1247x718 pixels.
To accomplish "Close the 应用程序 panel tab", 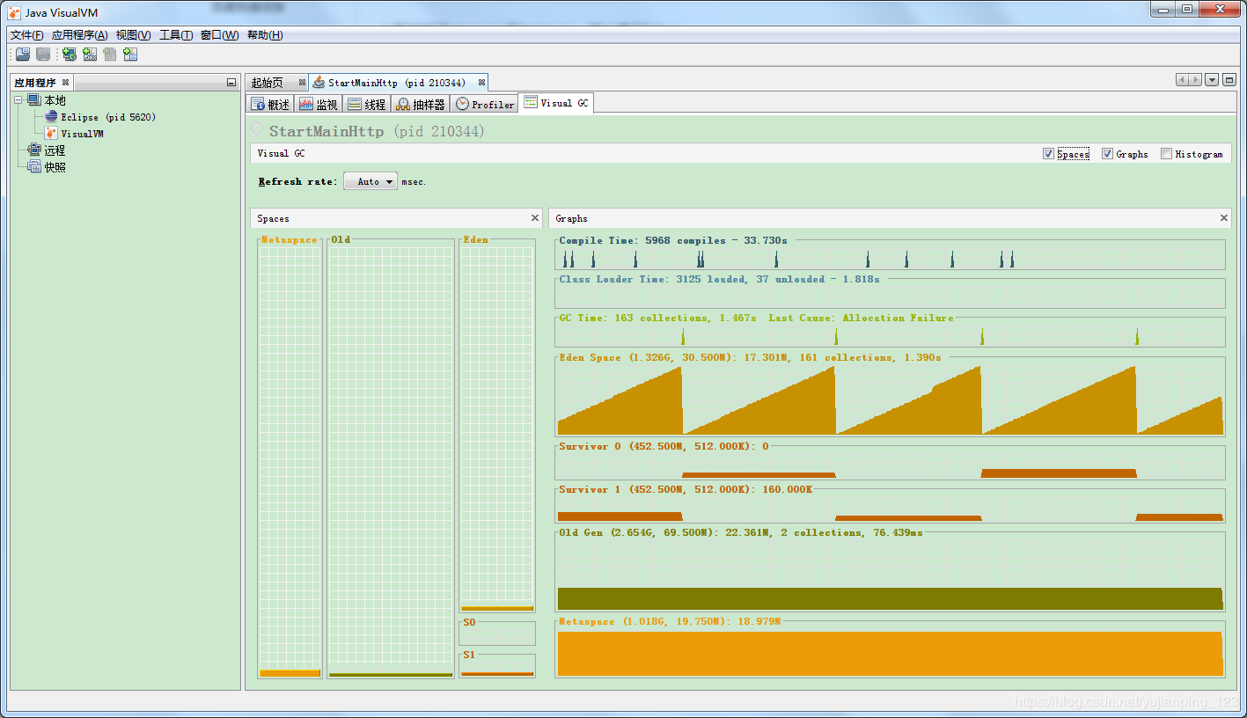I will click(x=65, y=82).
